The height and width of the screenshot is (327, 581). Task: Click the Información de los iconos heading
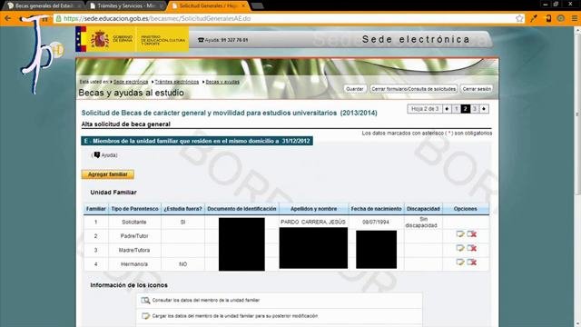coord(129,285)
